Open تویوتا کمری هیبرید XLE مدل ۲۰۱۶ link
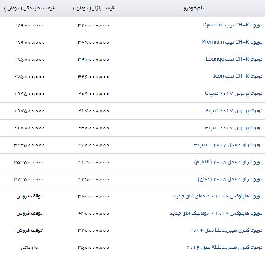265x256 pixels. coord(224,247)
